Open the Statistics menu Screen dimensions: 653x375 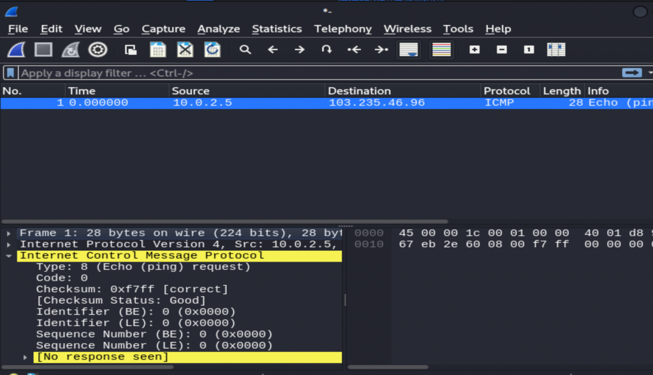277,29
